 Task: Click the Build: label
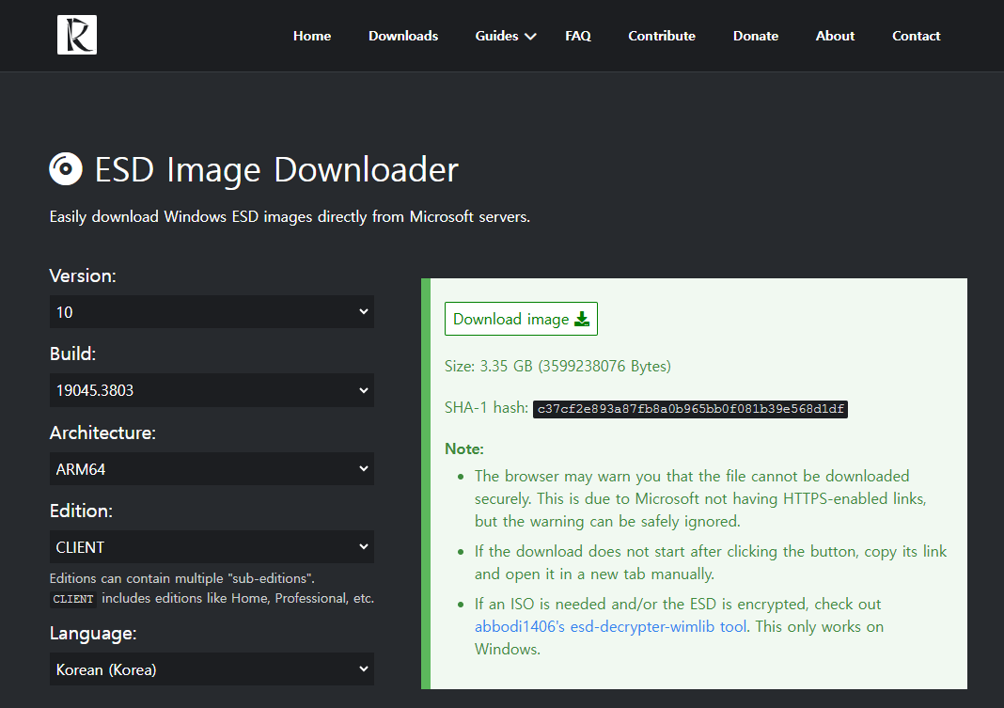tap(72, 354)
